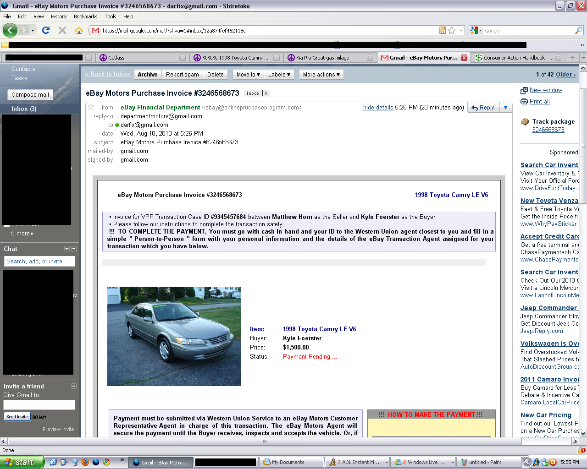Image resolution: width=587 pixels, height=469 pixels.
Task: Expand the 5 more labels list
Action: click(x=22, y=234)
